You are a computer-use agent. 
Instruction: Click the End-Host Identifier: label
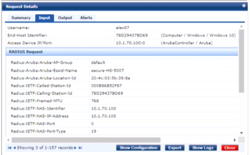point(27,35)
